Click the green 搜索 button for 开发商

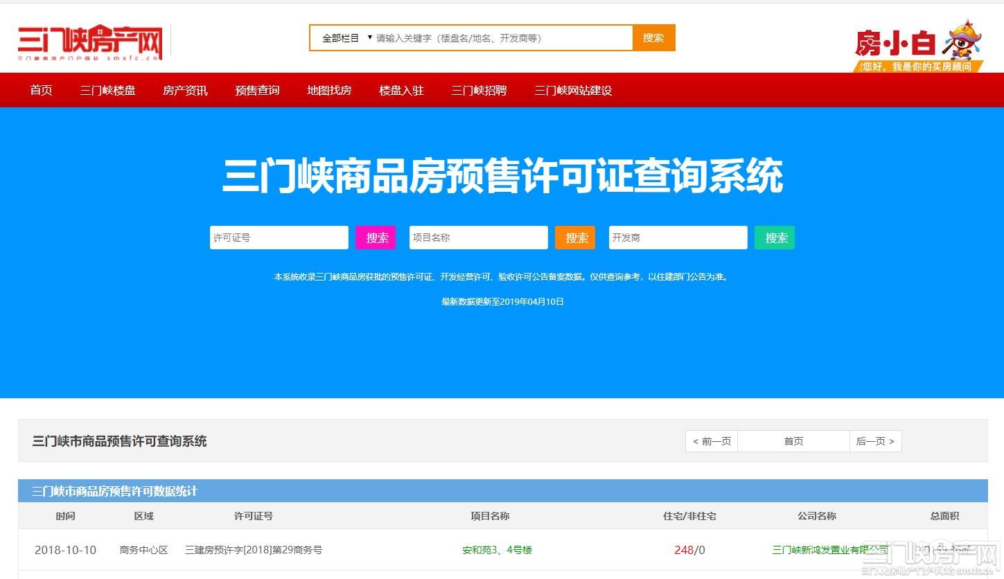tap(776, 238)
